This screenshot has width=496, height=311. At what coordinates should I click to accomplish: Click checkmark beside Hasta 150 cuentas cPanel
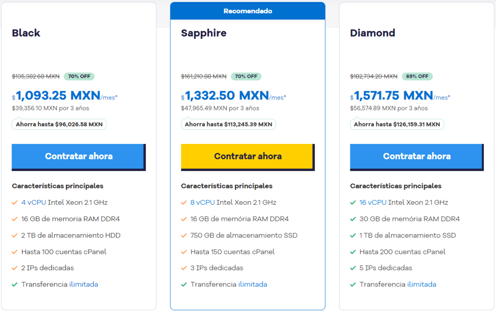coord(184,252)
